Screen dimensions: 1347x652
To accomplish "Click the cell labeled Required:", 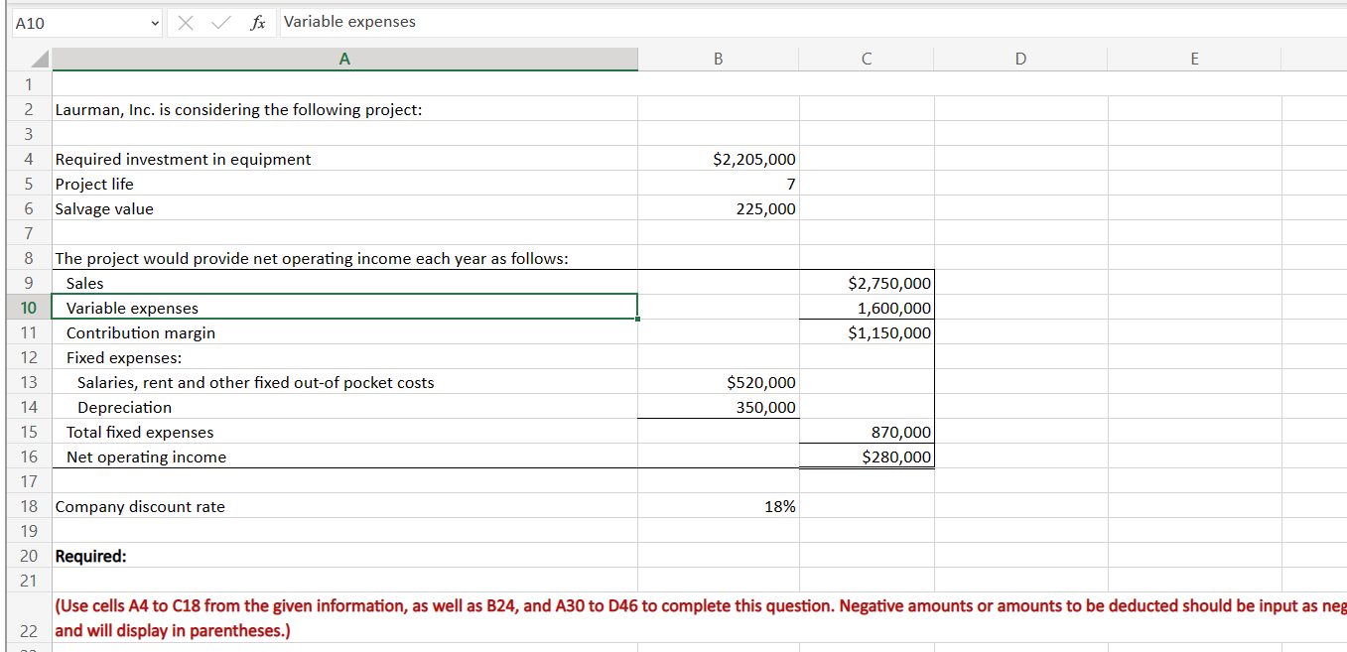I will coord(344,556).
